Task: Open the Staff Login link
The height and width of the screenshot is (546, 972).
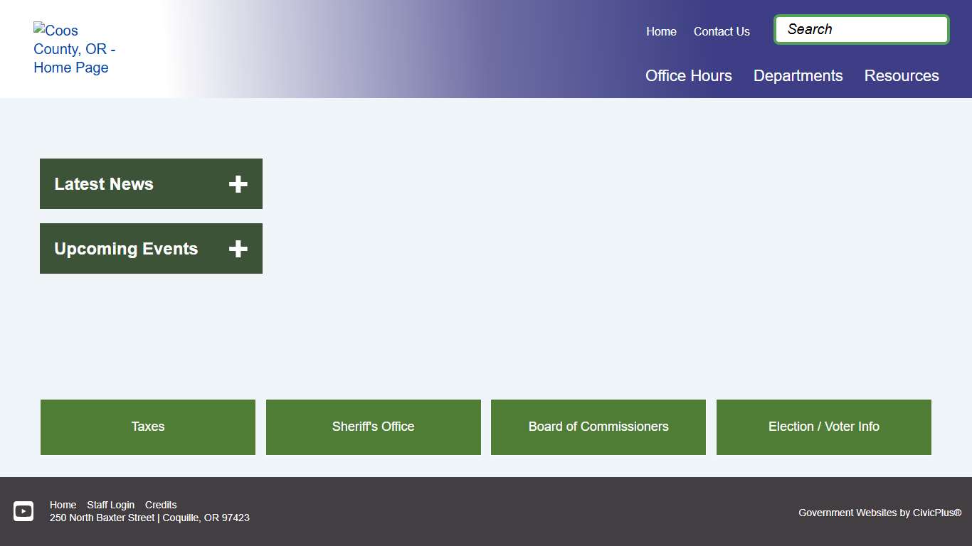Action: click(x=110, y=505)
